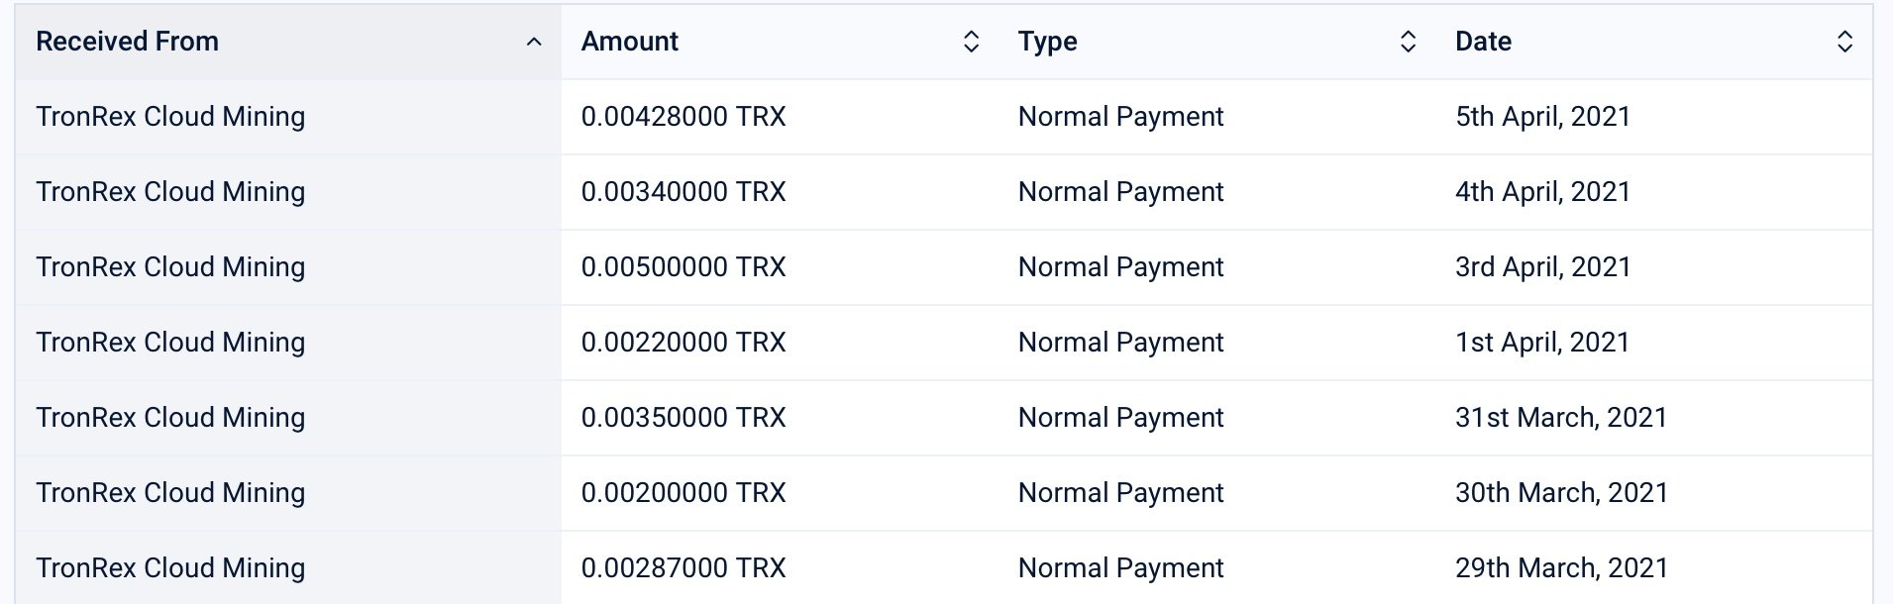
Task: Click the Received From sort arrow icon
Action: (x=534, y=42)
